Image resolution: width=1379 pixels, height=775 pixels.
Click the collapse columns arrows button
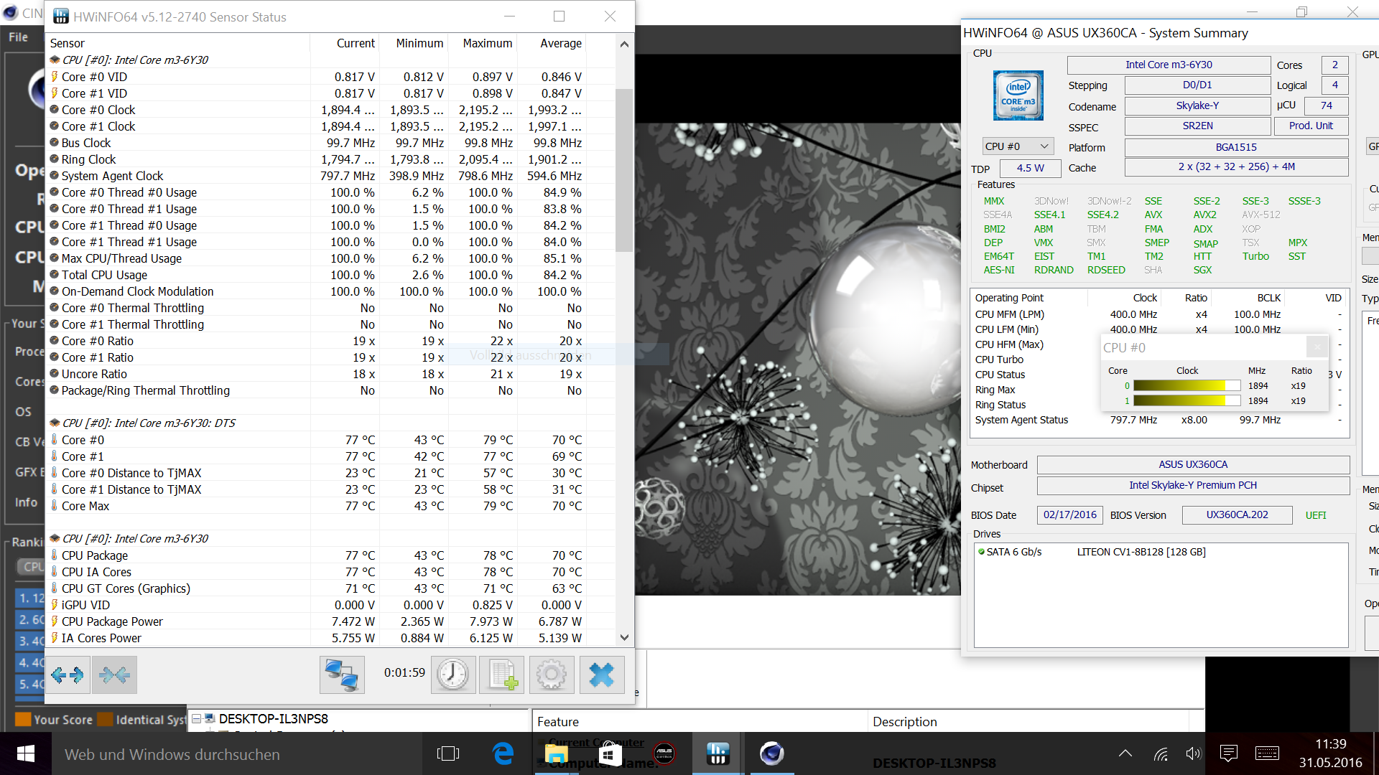(x=114, y=675)
